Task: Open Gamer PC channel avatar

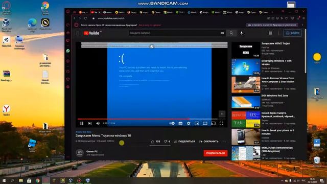Action: (80, 153)
